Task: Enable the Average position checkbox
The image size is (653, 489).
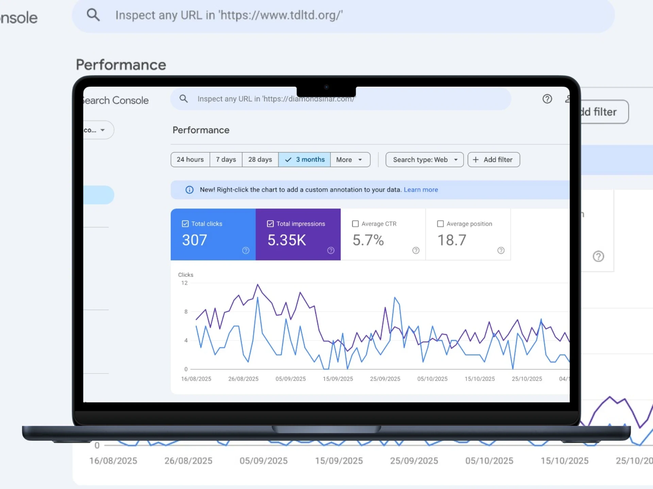Action: coord(440,224)
